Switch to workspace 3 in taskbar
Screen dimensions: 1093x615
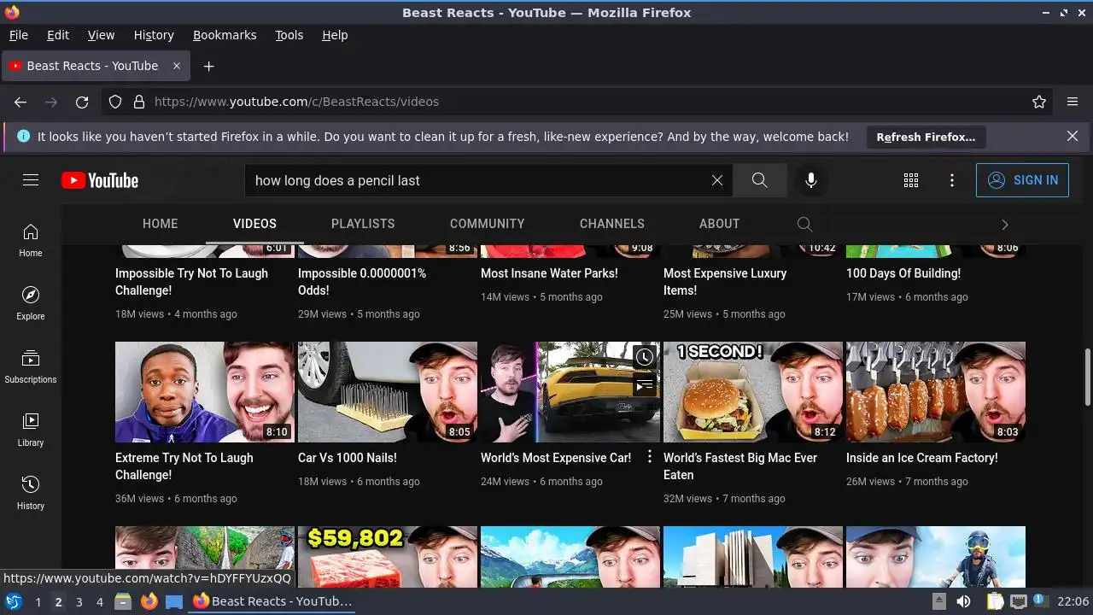point(79,601)
